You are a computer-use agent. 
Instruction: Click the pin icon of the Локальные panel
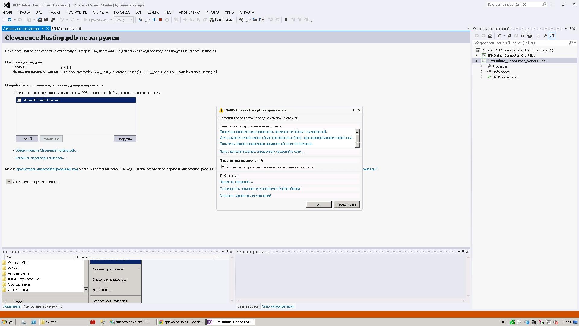pos(227,252)
